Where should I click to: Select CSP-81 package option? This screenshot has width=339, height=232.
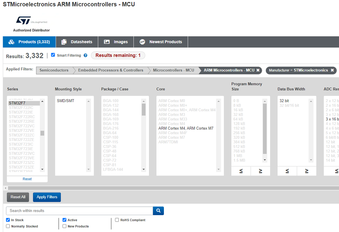[110, 165]
